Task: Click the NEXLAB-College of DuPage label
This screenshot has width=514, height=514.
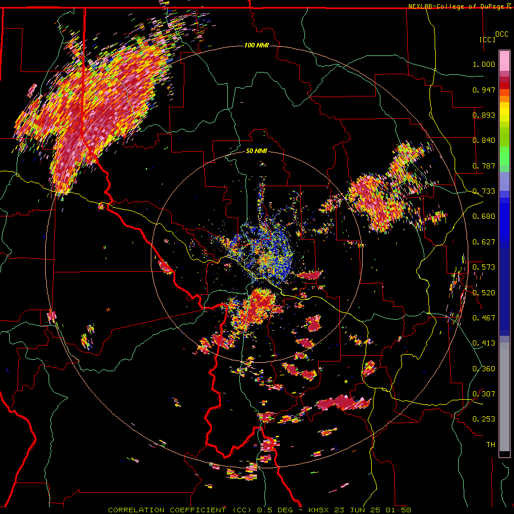Action: click(456, 6)
